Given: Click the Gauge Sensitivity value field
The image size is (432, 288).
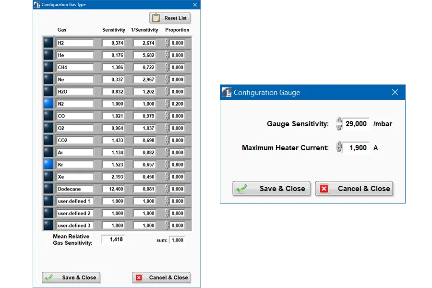Looking at the screenshot, I should click(x=356, y=124).
